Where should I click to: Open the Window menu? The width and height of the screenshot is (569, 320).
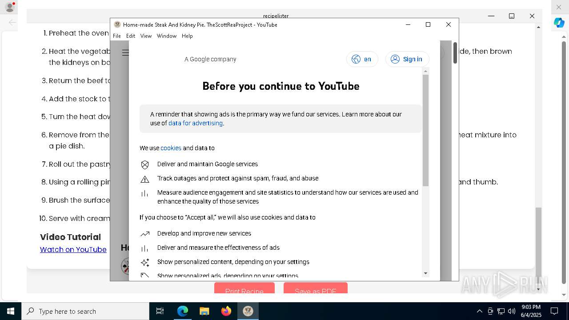point(167,36)
